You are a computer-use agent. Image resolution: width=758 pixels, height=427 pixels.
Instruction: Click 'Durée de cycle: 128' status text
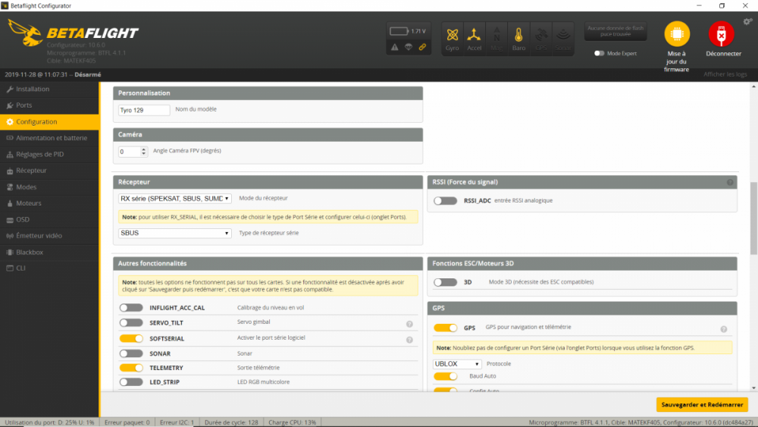coord(231,422)
